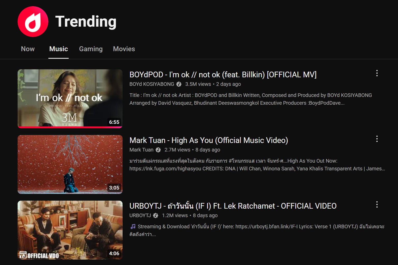The width and height of the screenshot is (398, 265).
Task: Open URBOYTJ IF I official video title
Action: click(x=233, y=206)
